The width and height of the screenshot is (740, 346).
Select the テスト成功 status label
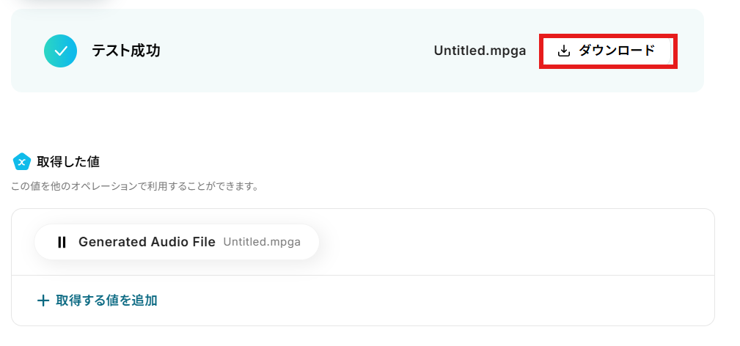126,51
